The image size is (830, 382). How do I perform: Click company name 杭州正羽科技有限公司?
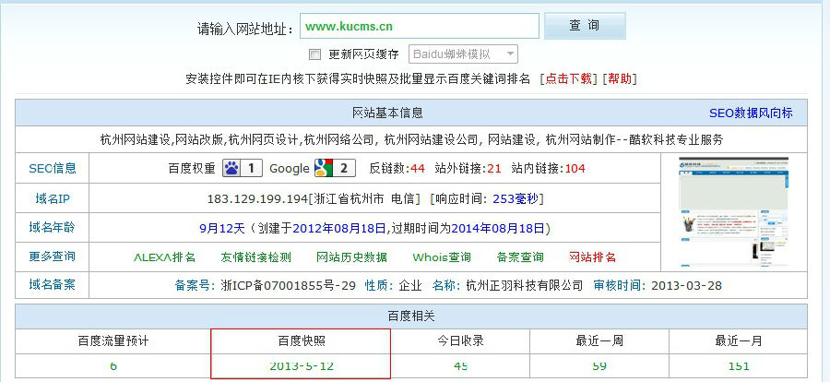point(525,286)
